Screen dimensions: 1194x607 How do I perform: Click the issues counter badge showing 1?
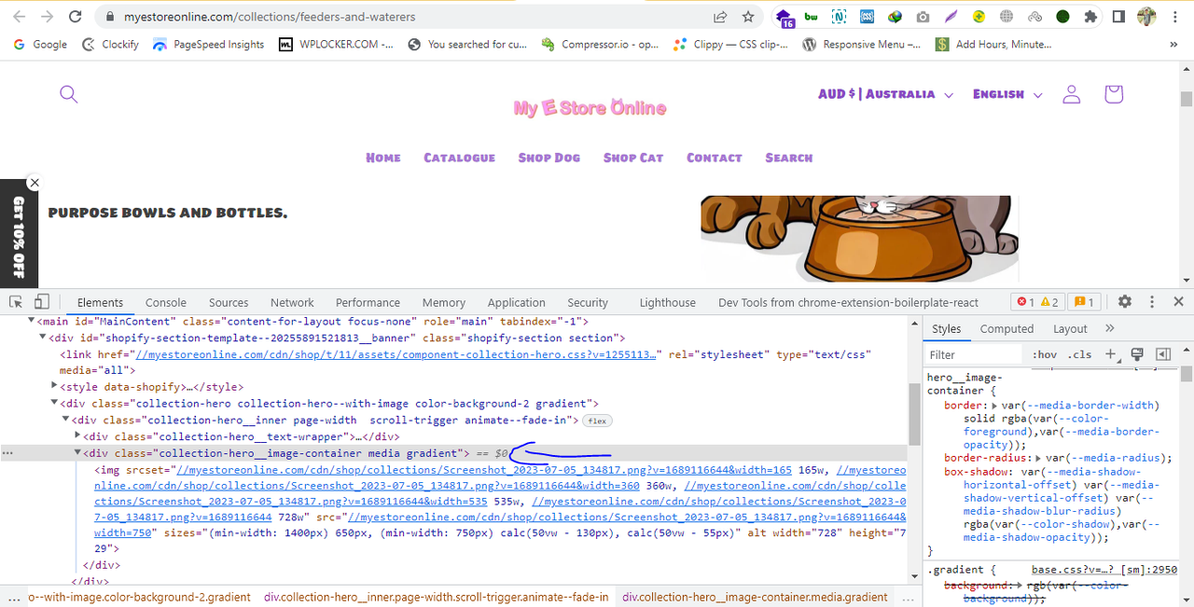[x=1084, y=302]
